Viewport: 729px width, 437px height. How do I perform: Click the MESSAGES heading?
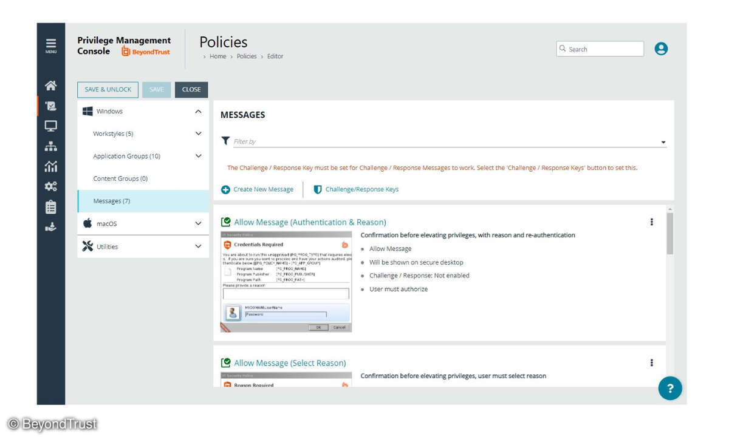[242, 115]
